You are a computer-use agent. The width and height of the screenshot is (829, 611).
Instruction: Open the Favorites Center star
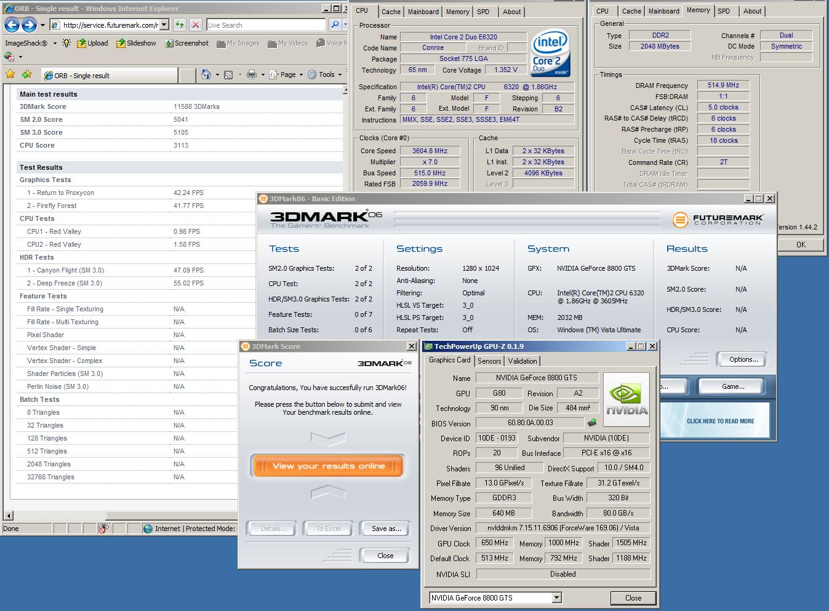point(10,74)
